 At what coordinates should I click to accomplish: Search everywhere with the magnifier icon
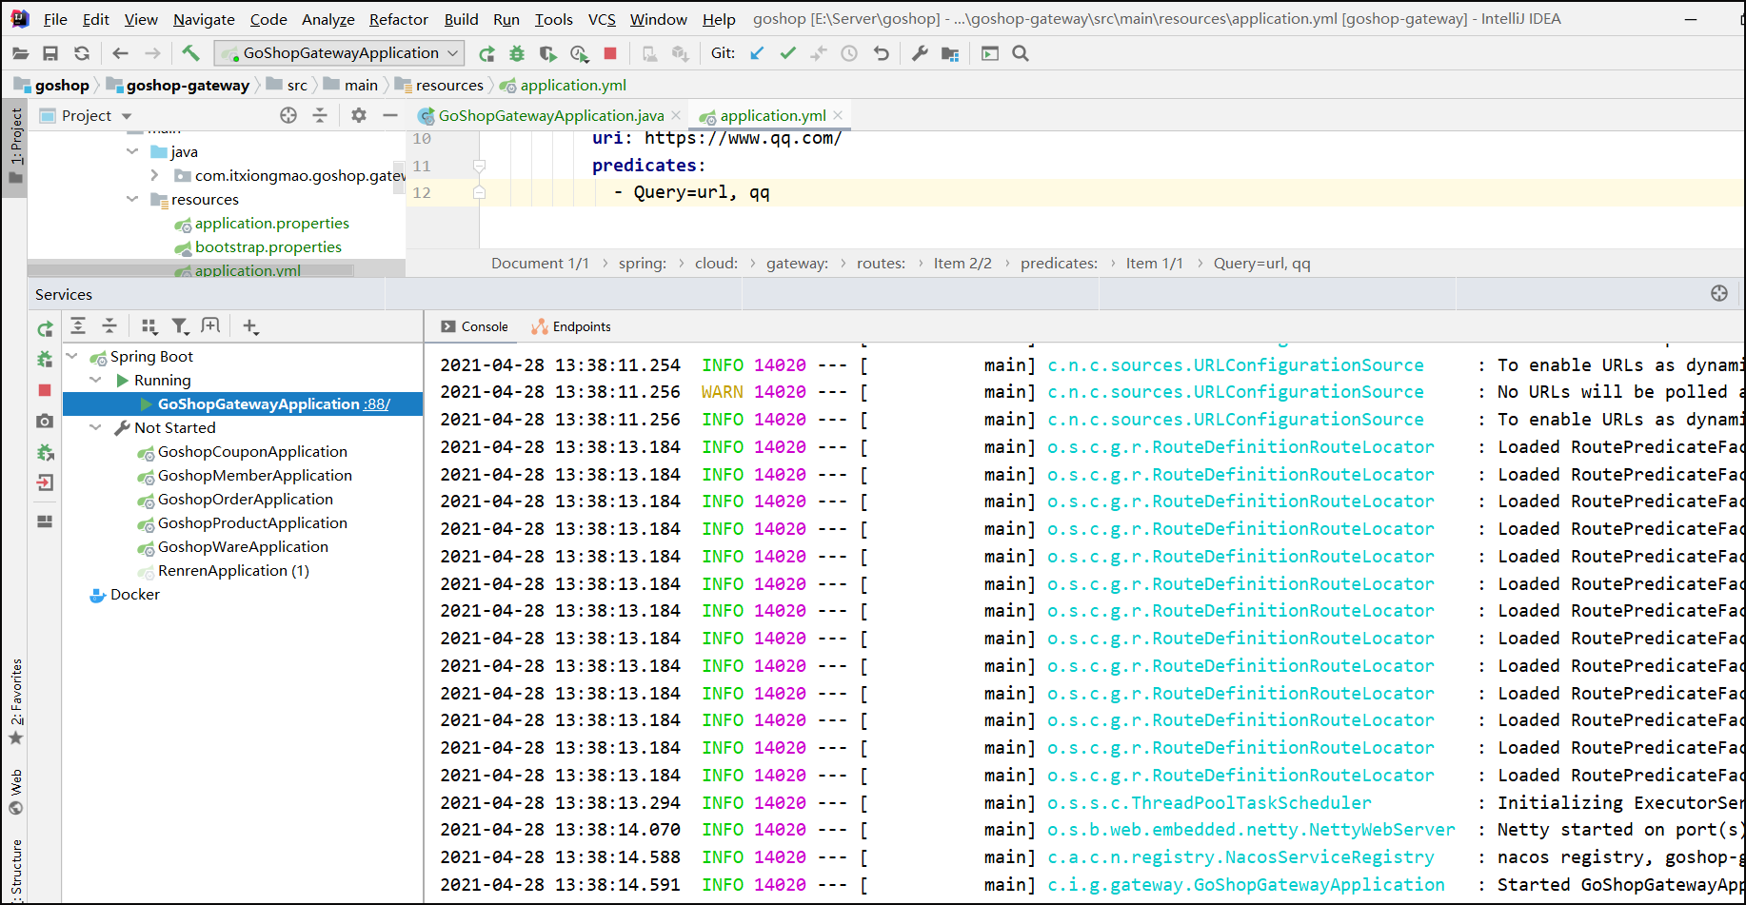coord(1021,53)
